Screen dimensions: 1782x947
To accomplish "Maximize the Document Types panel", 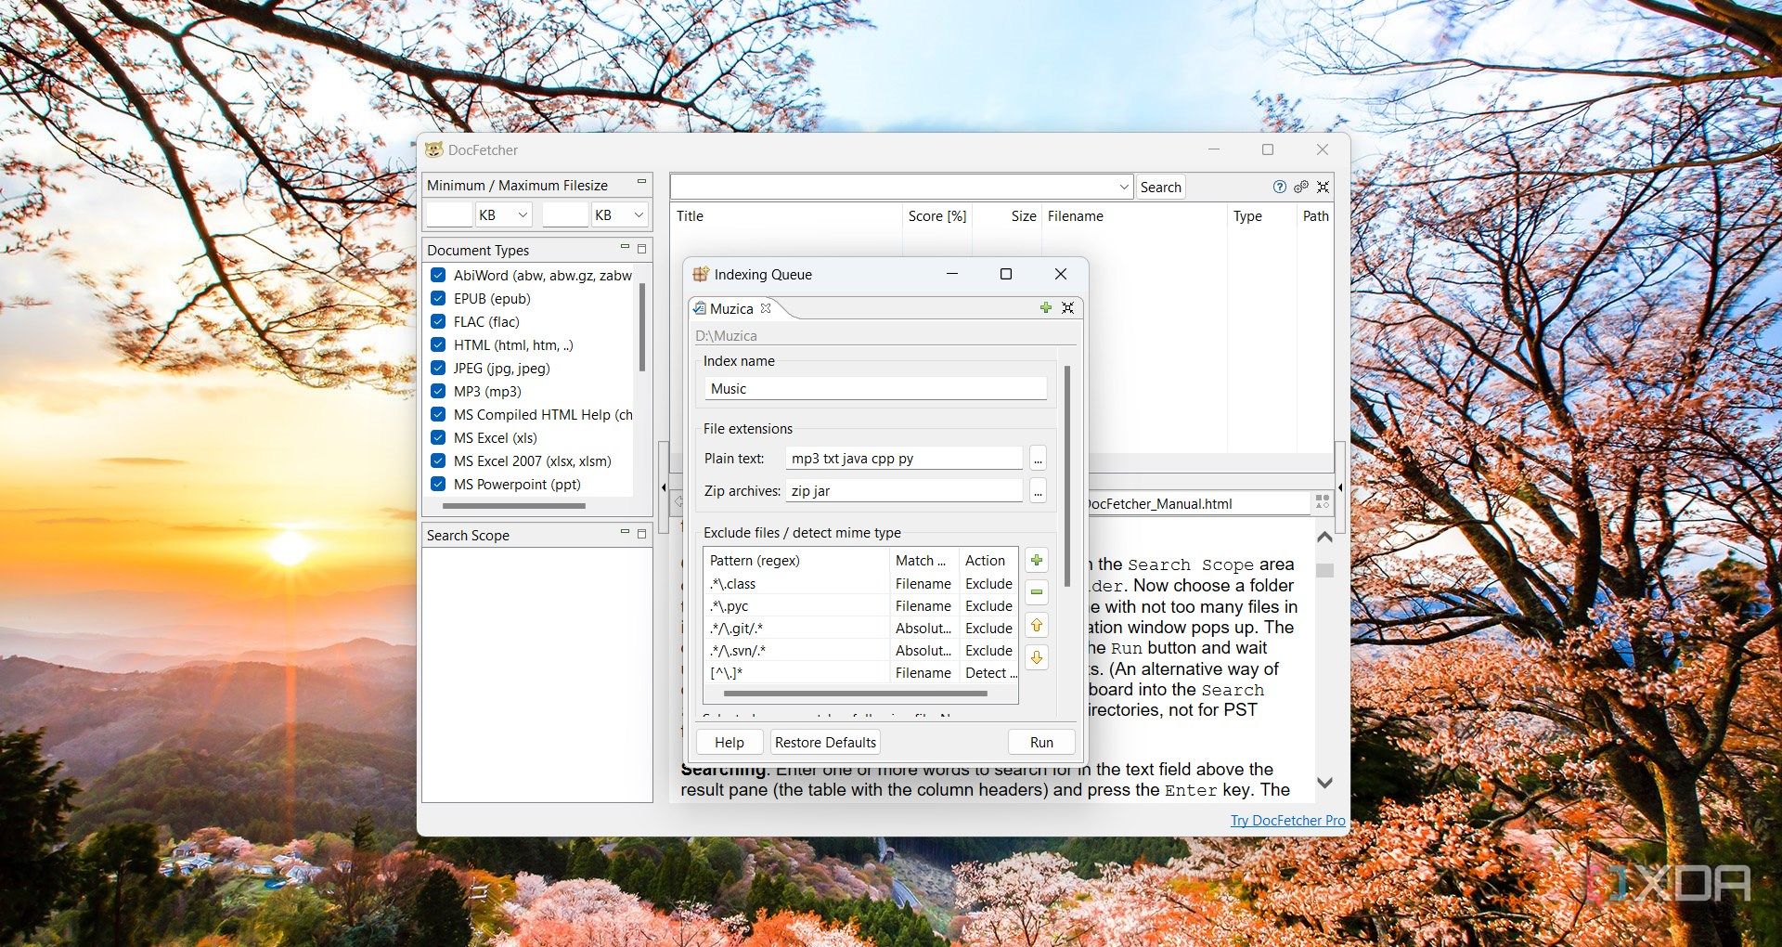I will (x=641, y=249).
